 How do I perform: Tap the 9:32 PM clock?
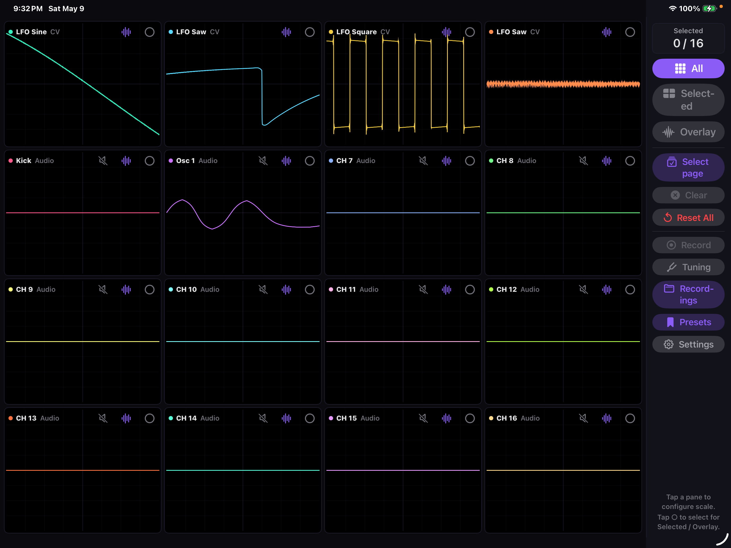pyautogui.click(x=28, y=8)
